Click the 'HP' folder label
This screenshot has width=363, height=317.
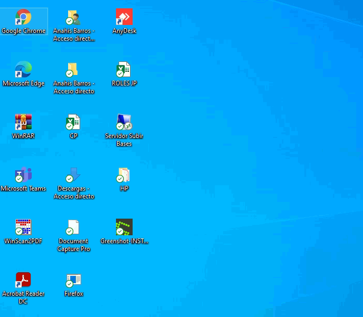click(x=124, y=188)
